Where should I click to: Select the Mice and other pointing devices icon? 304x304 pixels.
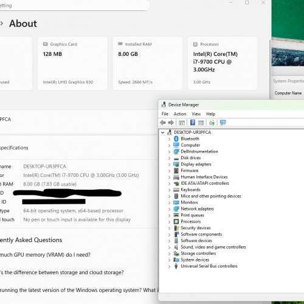pyautogui.click(x=176, y=196)
